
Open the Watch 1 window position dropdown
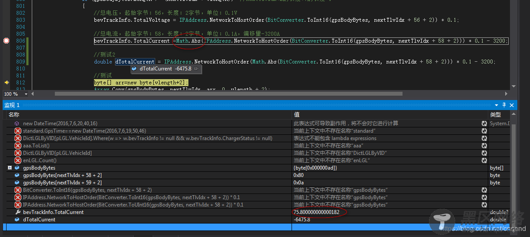coord(496,105)
